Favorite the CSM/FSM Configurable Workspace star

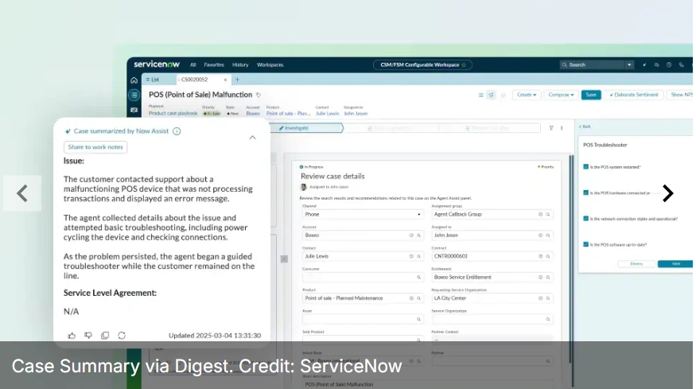(464, 65)
